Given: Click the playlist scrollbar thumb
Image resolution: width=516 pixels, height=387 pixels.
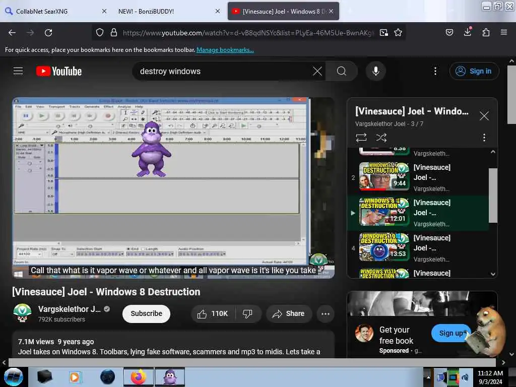Looking at the screenshot, I should point(493,196).
